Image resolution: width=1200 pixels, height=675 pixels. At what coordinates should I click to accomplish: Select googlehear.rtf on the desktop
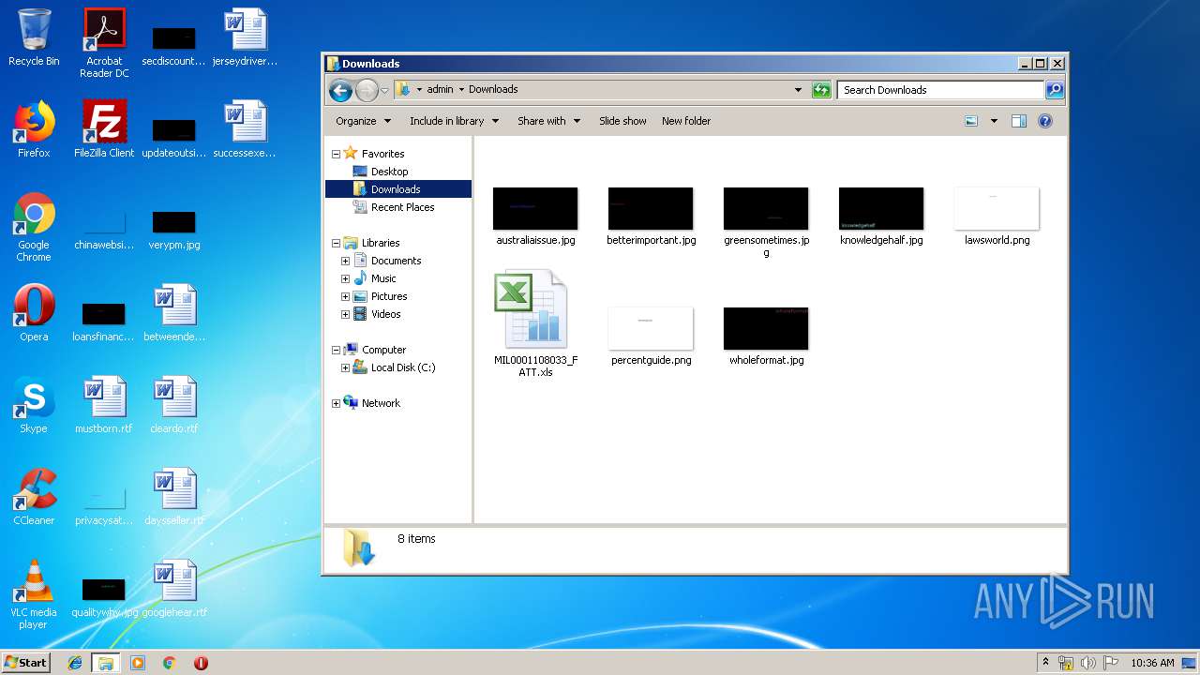pyautogui.click(x=174, y=589)
